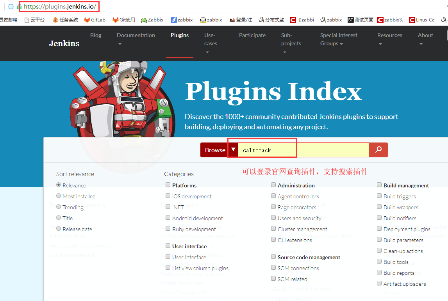Select the Release date sort radio

click(59, 228)
